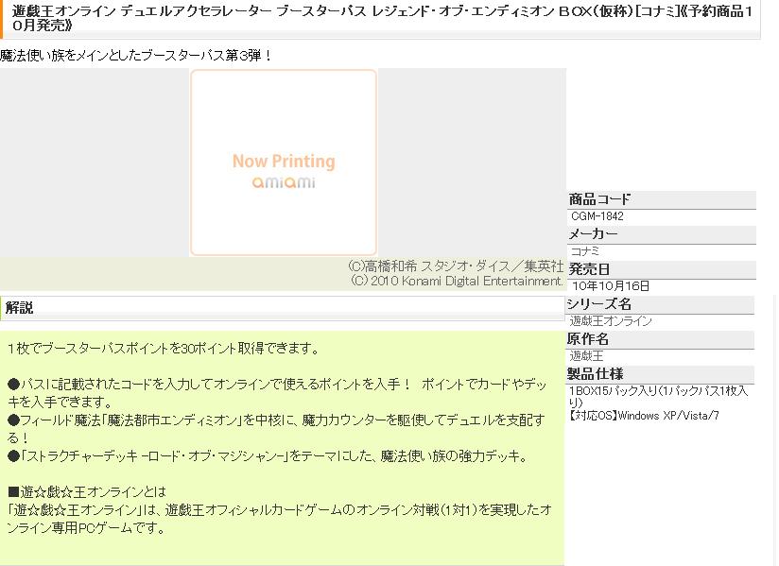Select original work value 遊戯王

click(586, 356)
